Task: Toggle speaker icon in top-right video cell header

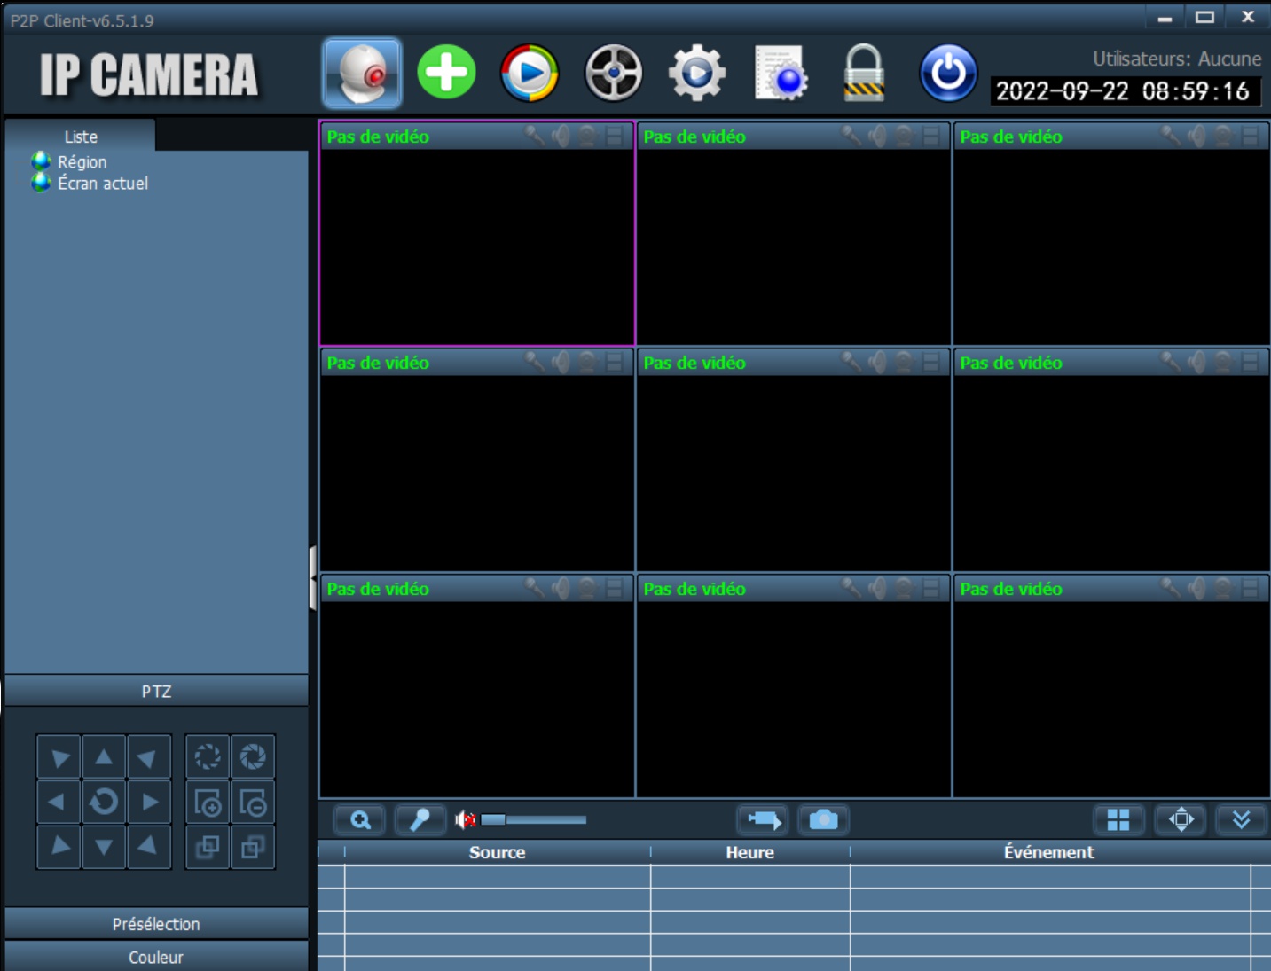Action: (1196, 136)
